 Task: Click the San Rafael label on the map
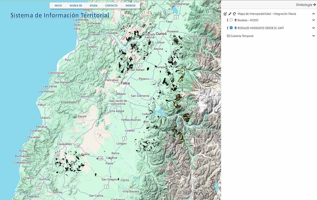pos(137,70)
